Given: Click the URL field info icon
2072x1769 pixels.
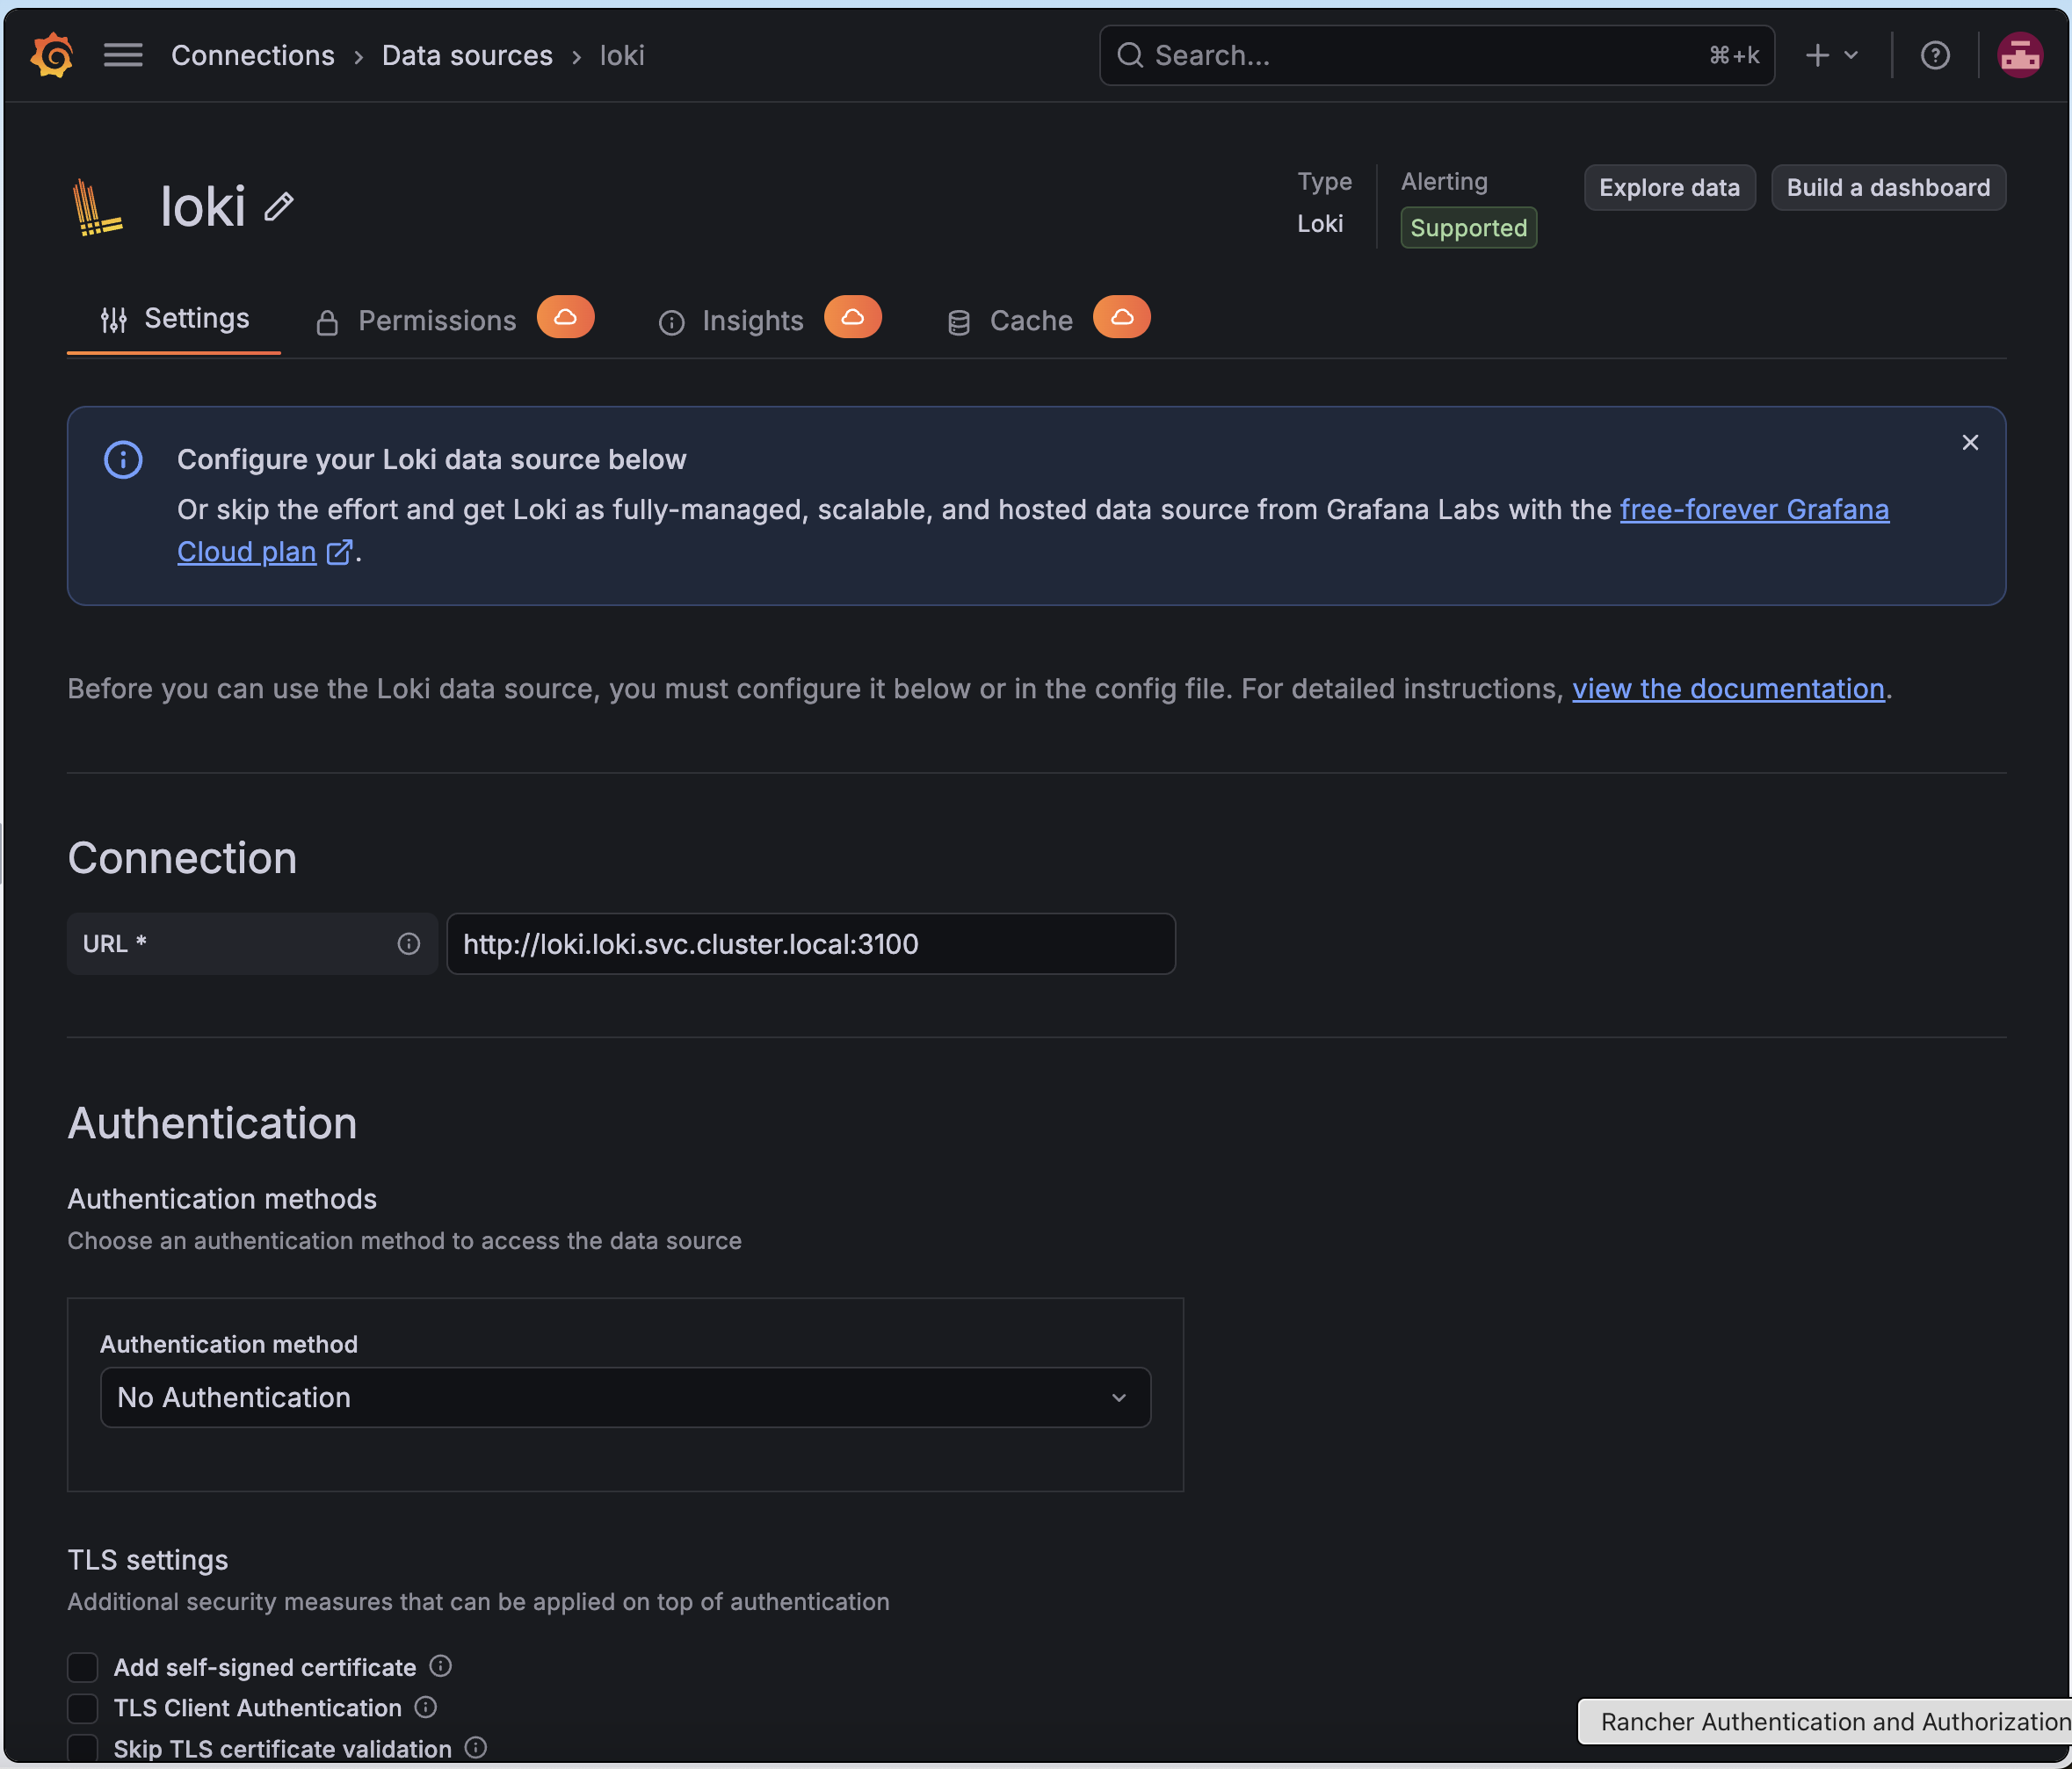Looking at the screenshot, I should point(408,943).
